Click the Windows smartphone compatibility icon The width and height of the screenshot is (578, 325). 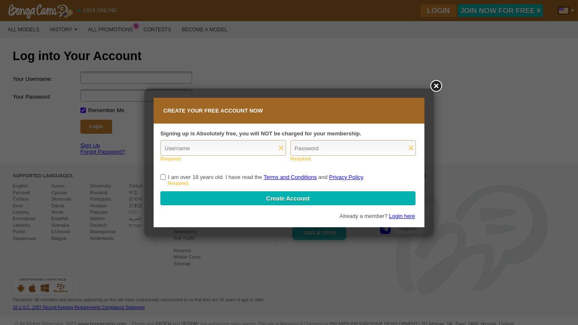tap(45, 288)
